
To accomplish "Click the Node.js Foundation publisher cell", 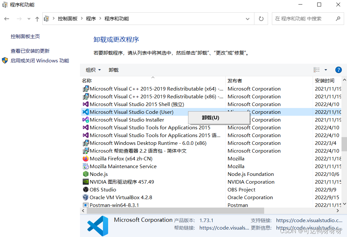I will [251, 174].
